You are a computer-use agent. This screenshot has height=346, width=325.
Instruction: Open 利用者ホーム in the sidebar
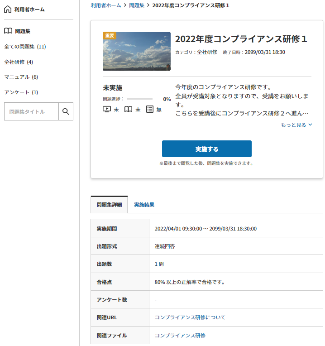point(29,10)
